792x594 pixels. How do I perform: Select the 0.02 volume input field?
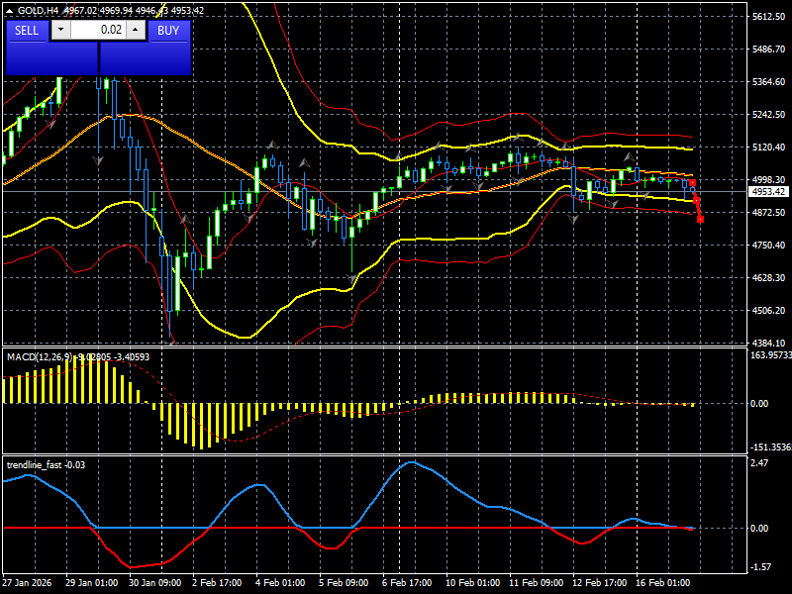(x=98, y=30)
